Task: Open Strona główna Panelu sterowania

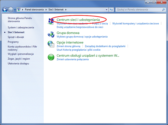Action: [x=20, y=20]
